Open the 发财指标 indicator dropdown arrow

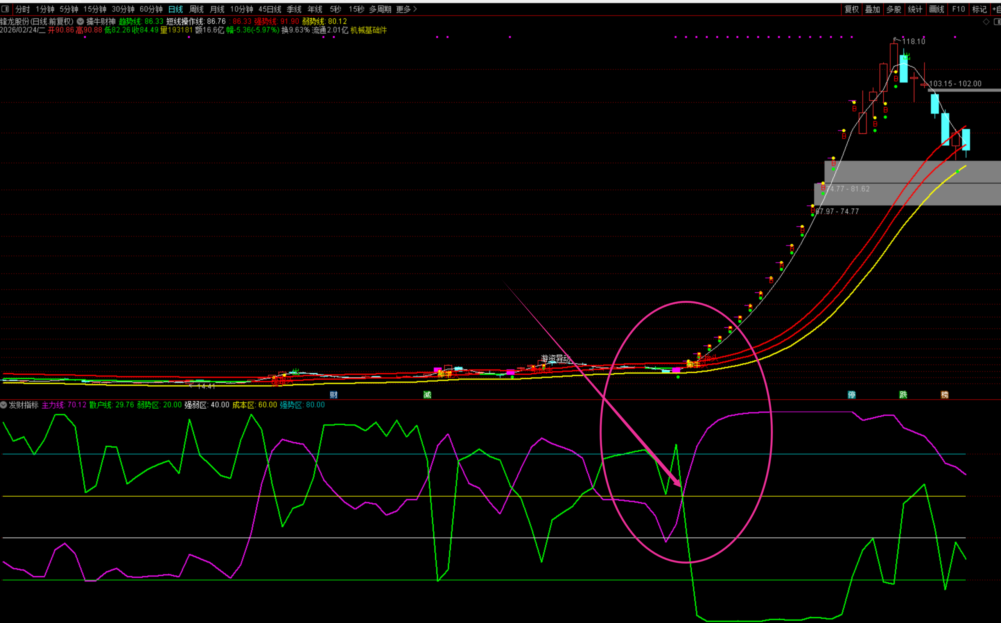(4, 405)
